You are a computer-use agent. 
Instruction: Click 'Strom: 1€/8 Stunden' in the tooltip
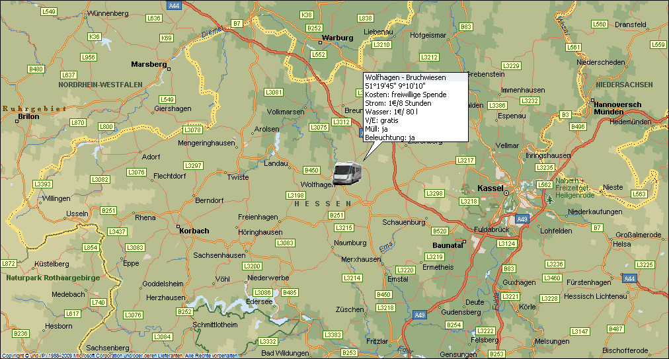[398, 103]
